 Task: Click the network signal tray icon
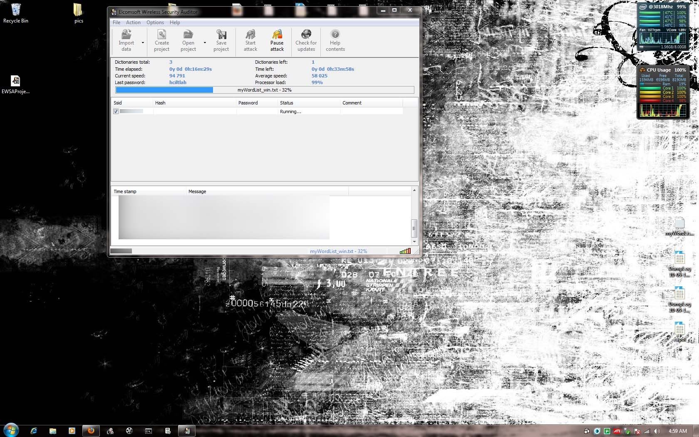tap(647, 431)
